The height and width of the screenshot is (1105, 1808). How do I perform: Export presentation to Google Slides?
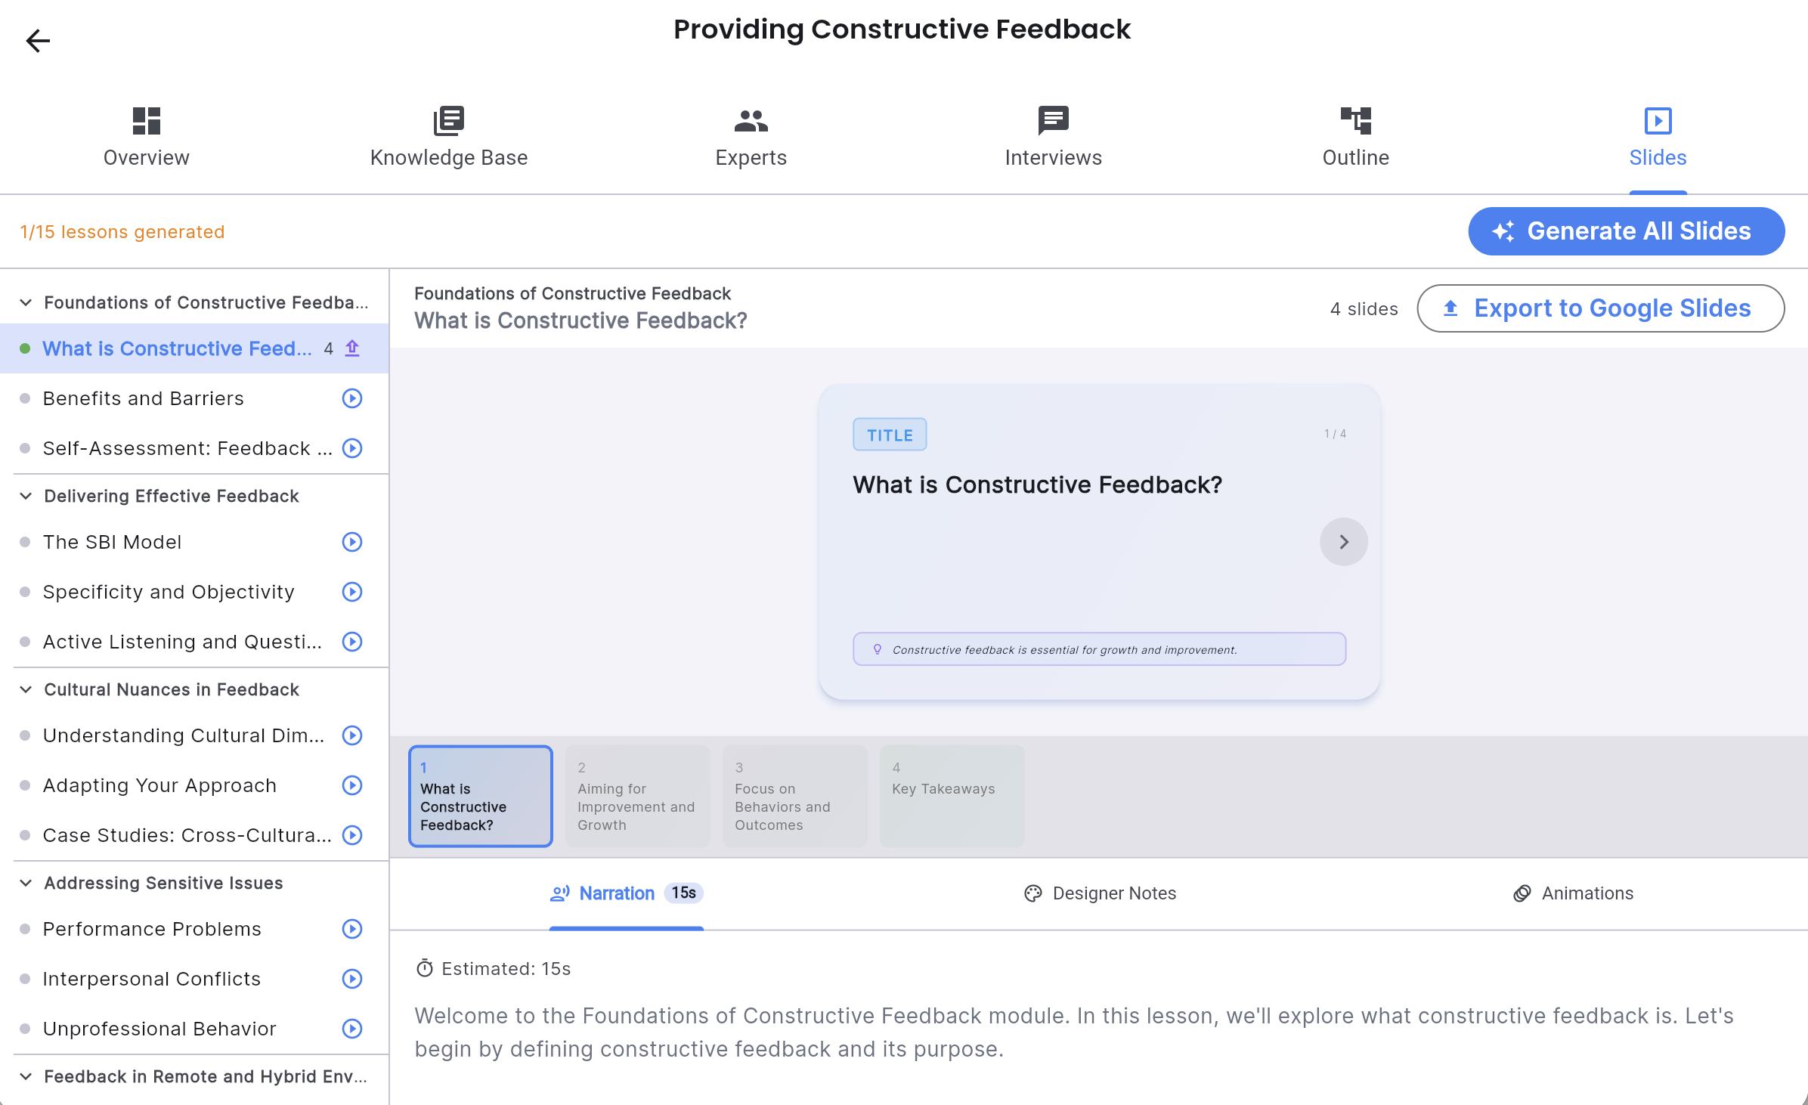coord(1601,308)
